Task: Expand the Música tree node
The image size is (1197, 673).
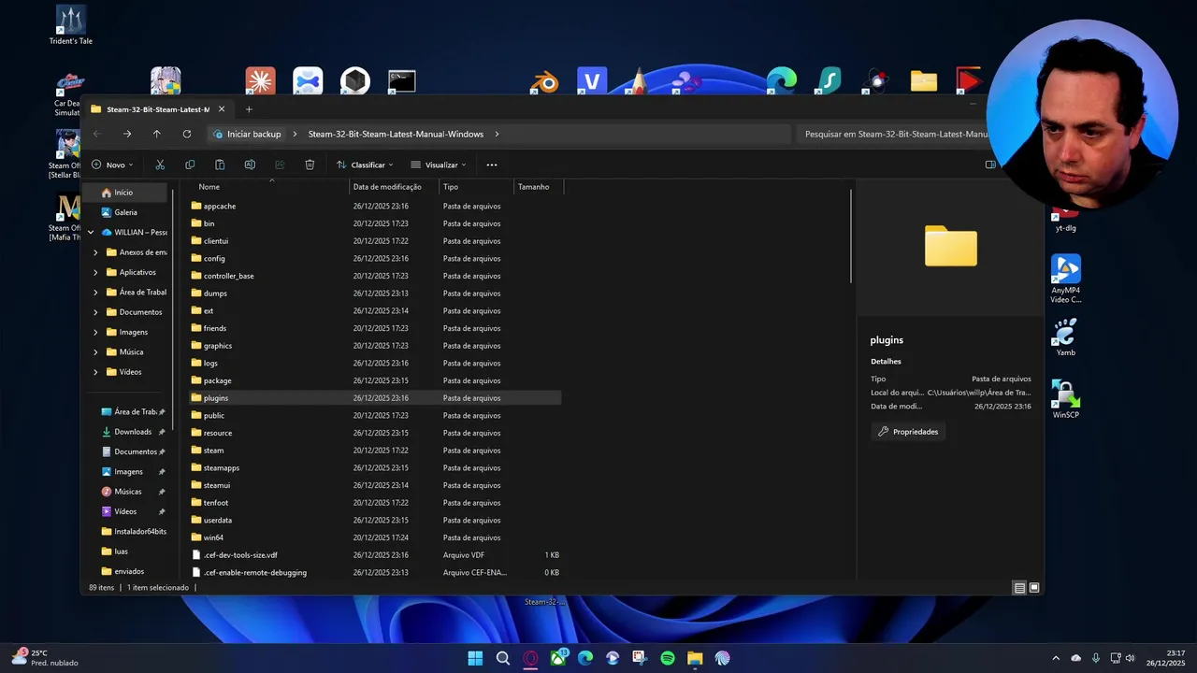Action: click(x=95, y=352)
